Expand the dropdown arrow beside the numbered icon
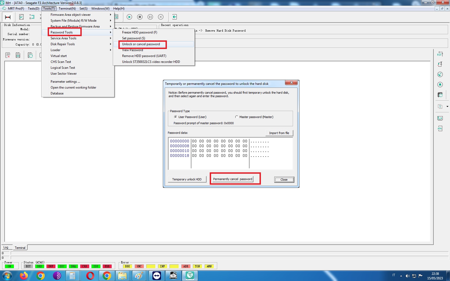This screenshot has height=281, width=450. coord(447,107)
